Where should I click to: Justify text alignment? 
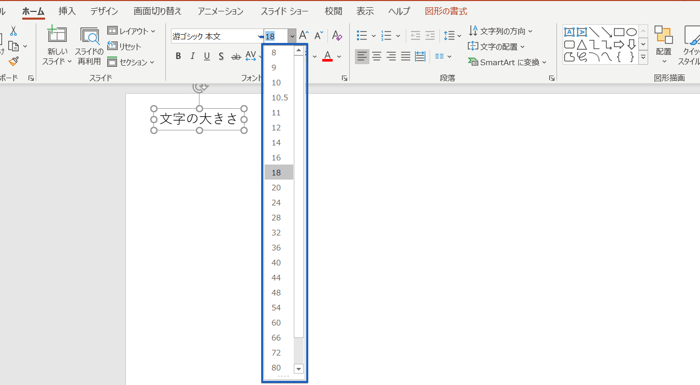pyautogui.click(x=406, y=56)
